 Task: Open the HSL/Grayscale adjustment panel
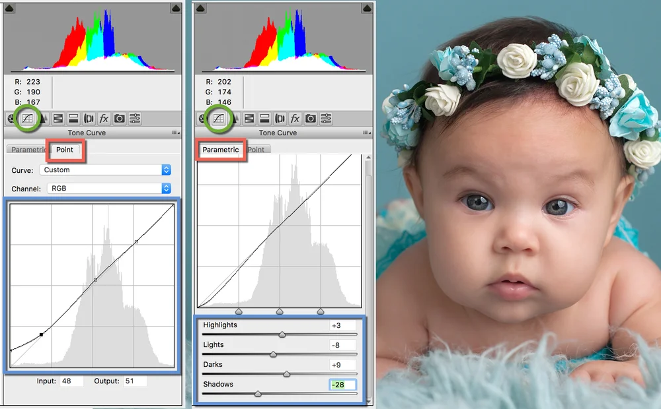click(58, 119)
